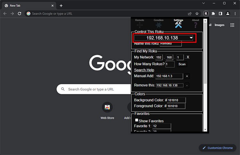Viewport: 240px width, 155px height.
Task: Click the share this page icon
Action: (190, 14)
